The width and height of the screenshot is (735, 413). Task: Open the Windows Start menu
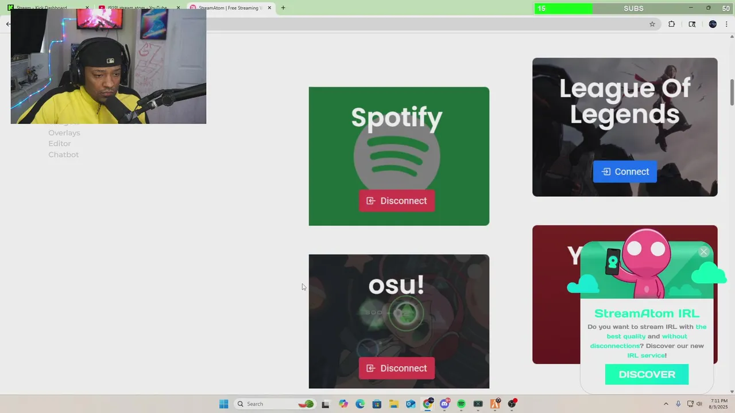(x=223, y=404)
